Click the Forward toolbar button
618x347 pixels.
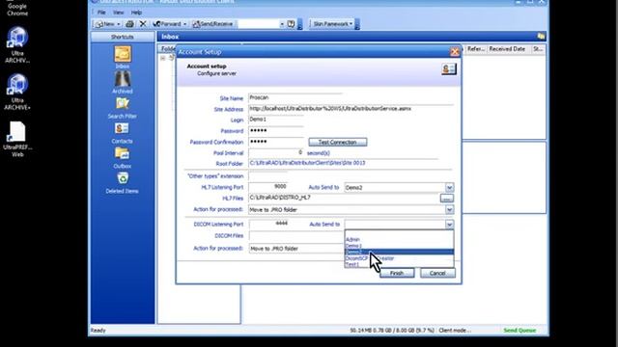170,24
